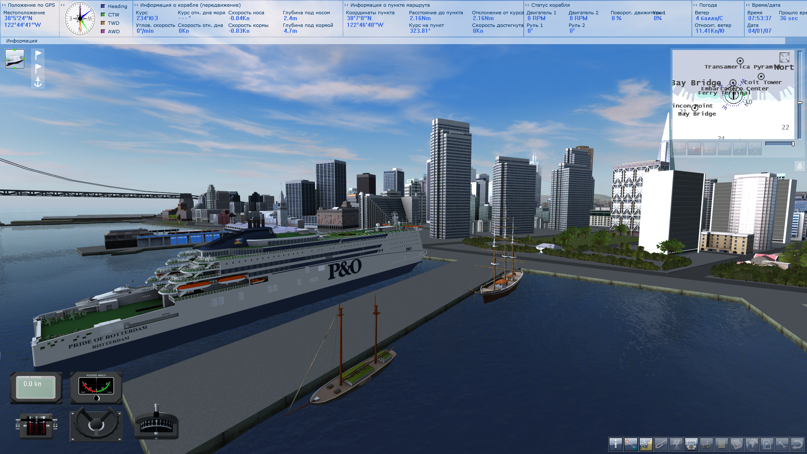Click the depth under bow '2.4m'
This screenshot has height=454, width=807.
tap(290, 18)
